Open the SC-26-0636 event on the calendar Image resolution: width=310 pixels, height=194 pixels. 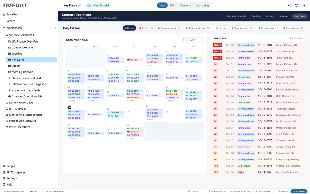(x=115, y=133)
